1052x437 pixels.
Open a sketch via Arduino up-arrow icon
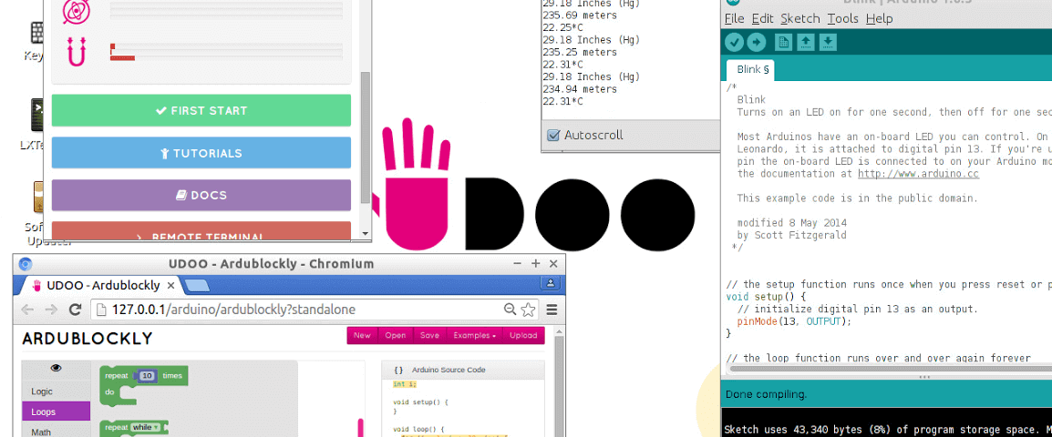tap(806, 42)
